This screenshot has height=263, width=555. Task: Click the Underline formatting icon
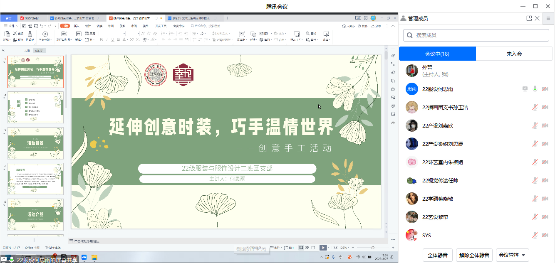(113, 40)
